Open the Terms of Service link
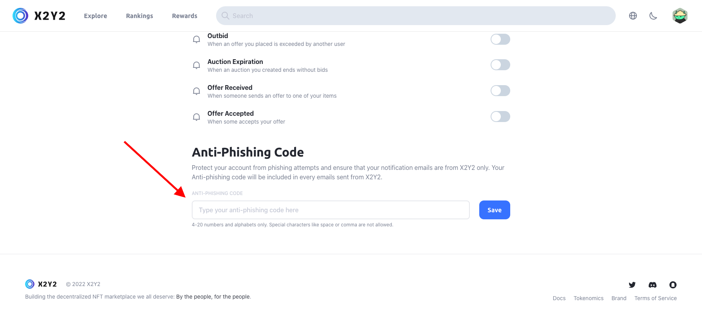The width and height of the screenshot is (702, 328). pyautogui.click(x=655, y=298)
